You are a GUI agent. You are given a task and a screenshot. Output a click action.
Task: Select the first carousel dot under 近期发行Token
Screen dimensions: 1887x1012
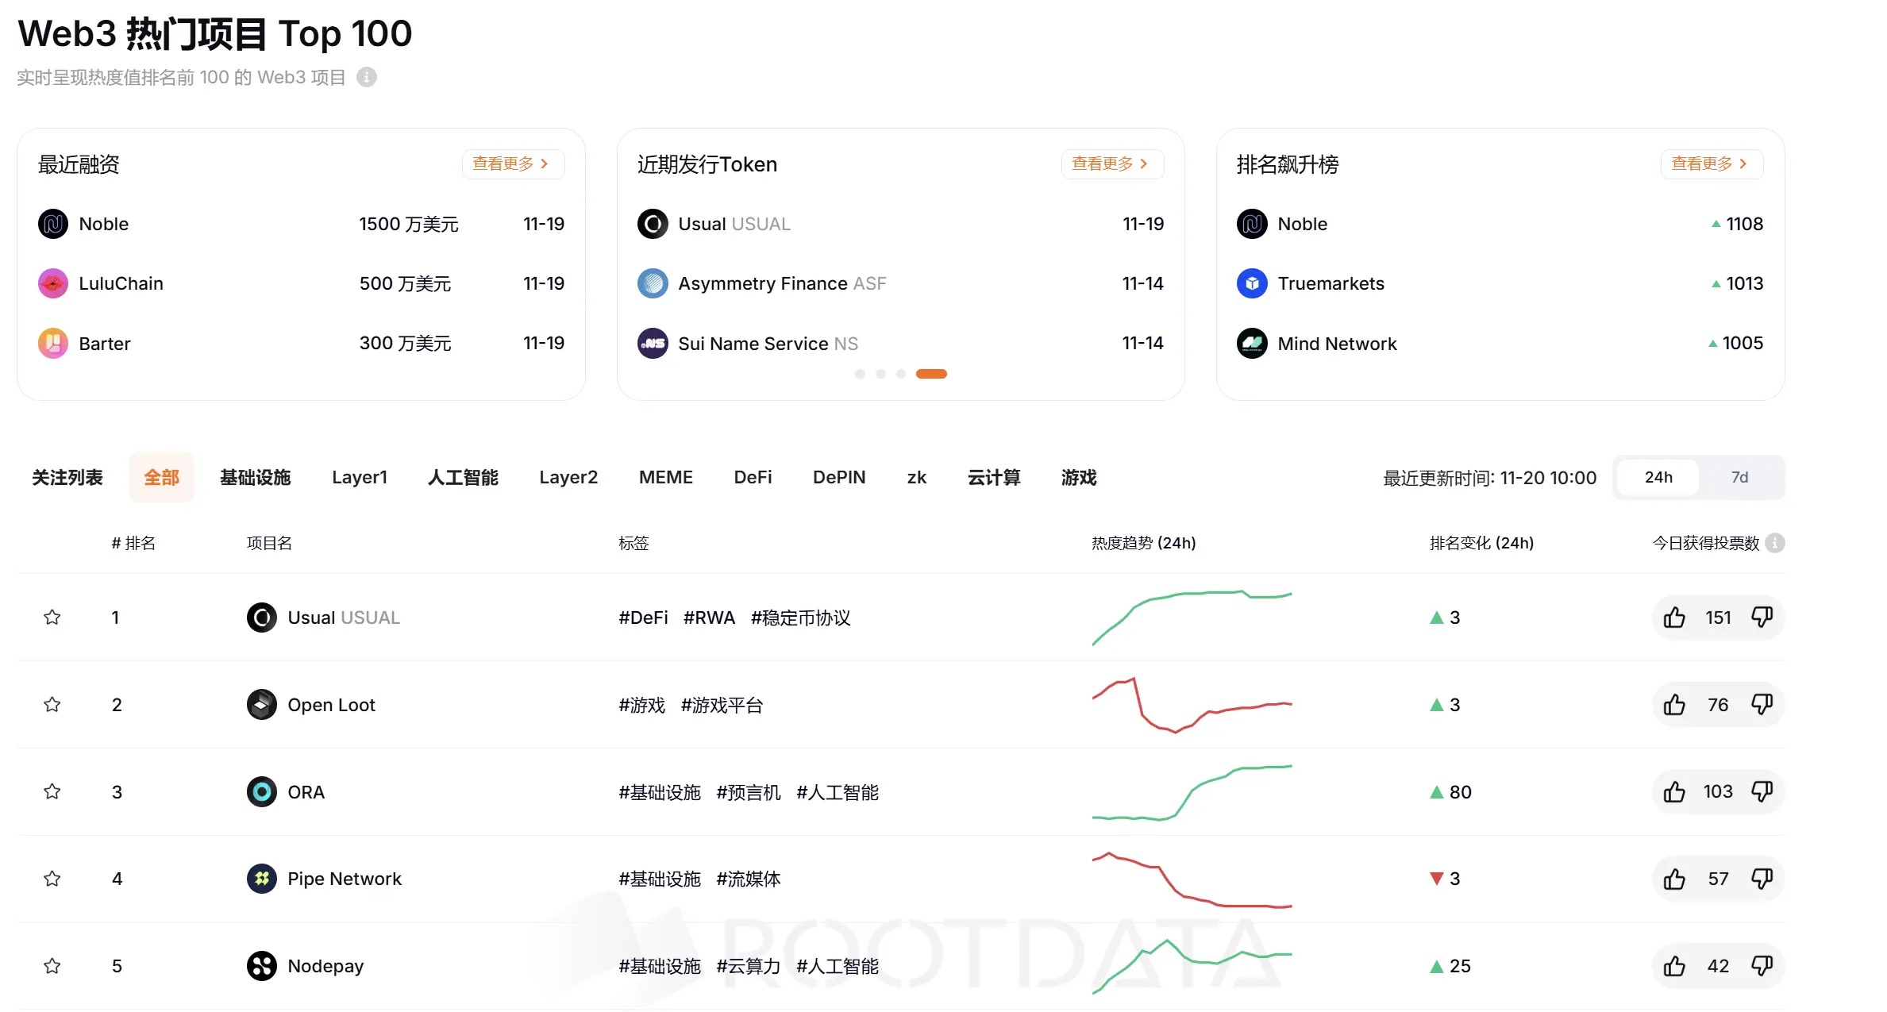click(860, 374)
